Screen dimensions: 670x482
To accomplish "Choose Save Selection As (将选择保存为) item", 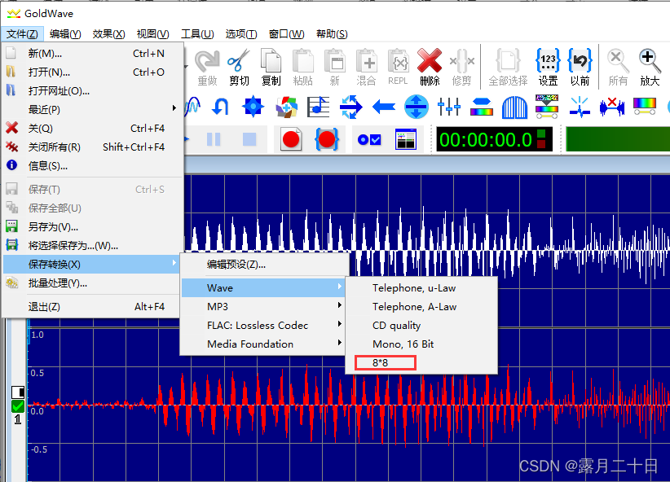I will pos(92,246).
